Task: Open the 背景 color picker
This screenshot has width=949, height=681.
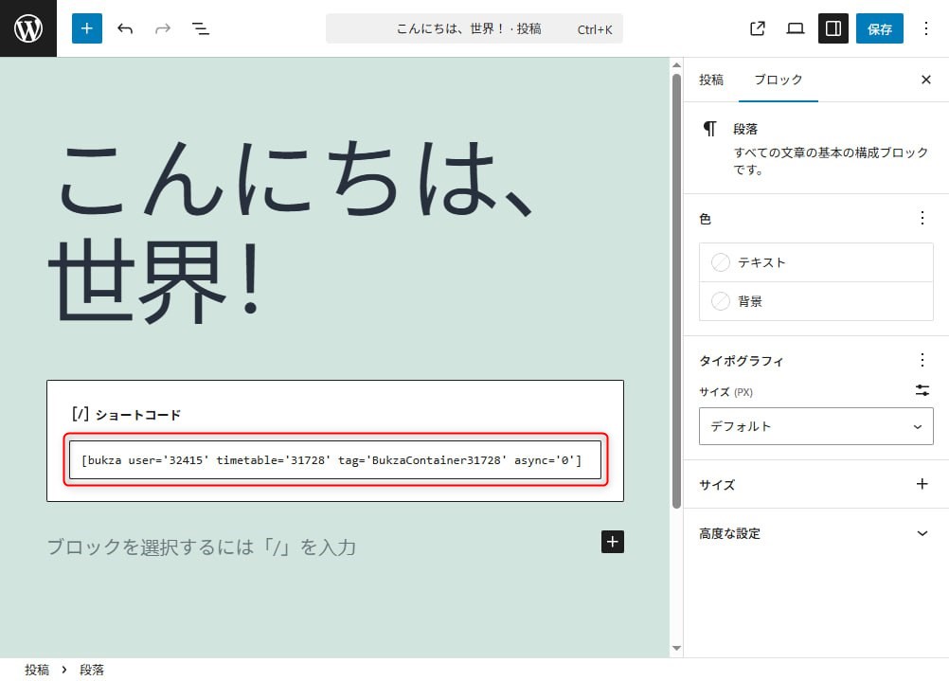Action: 815,301
